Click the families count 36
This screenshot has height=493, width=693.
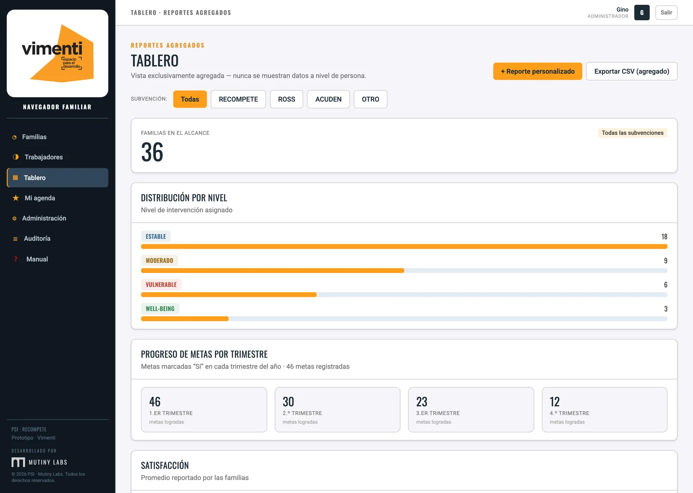point(152,152)
